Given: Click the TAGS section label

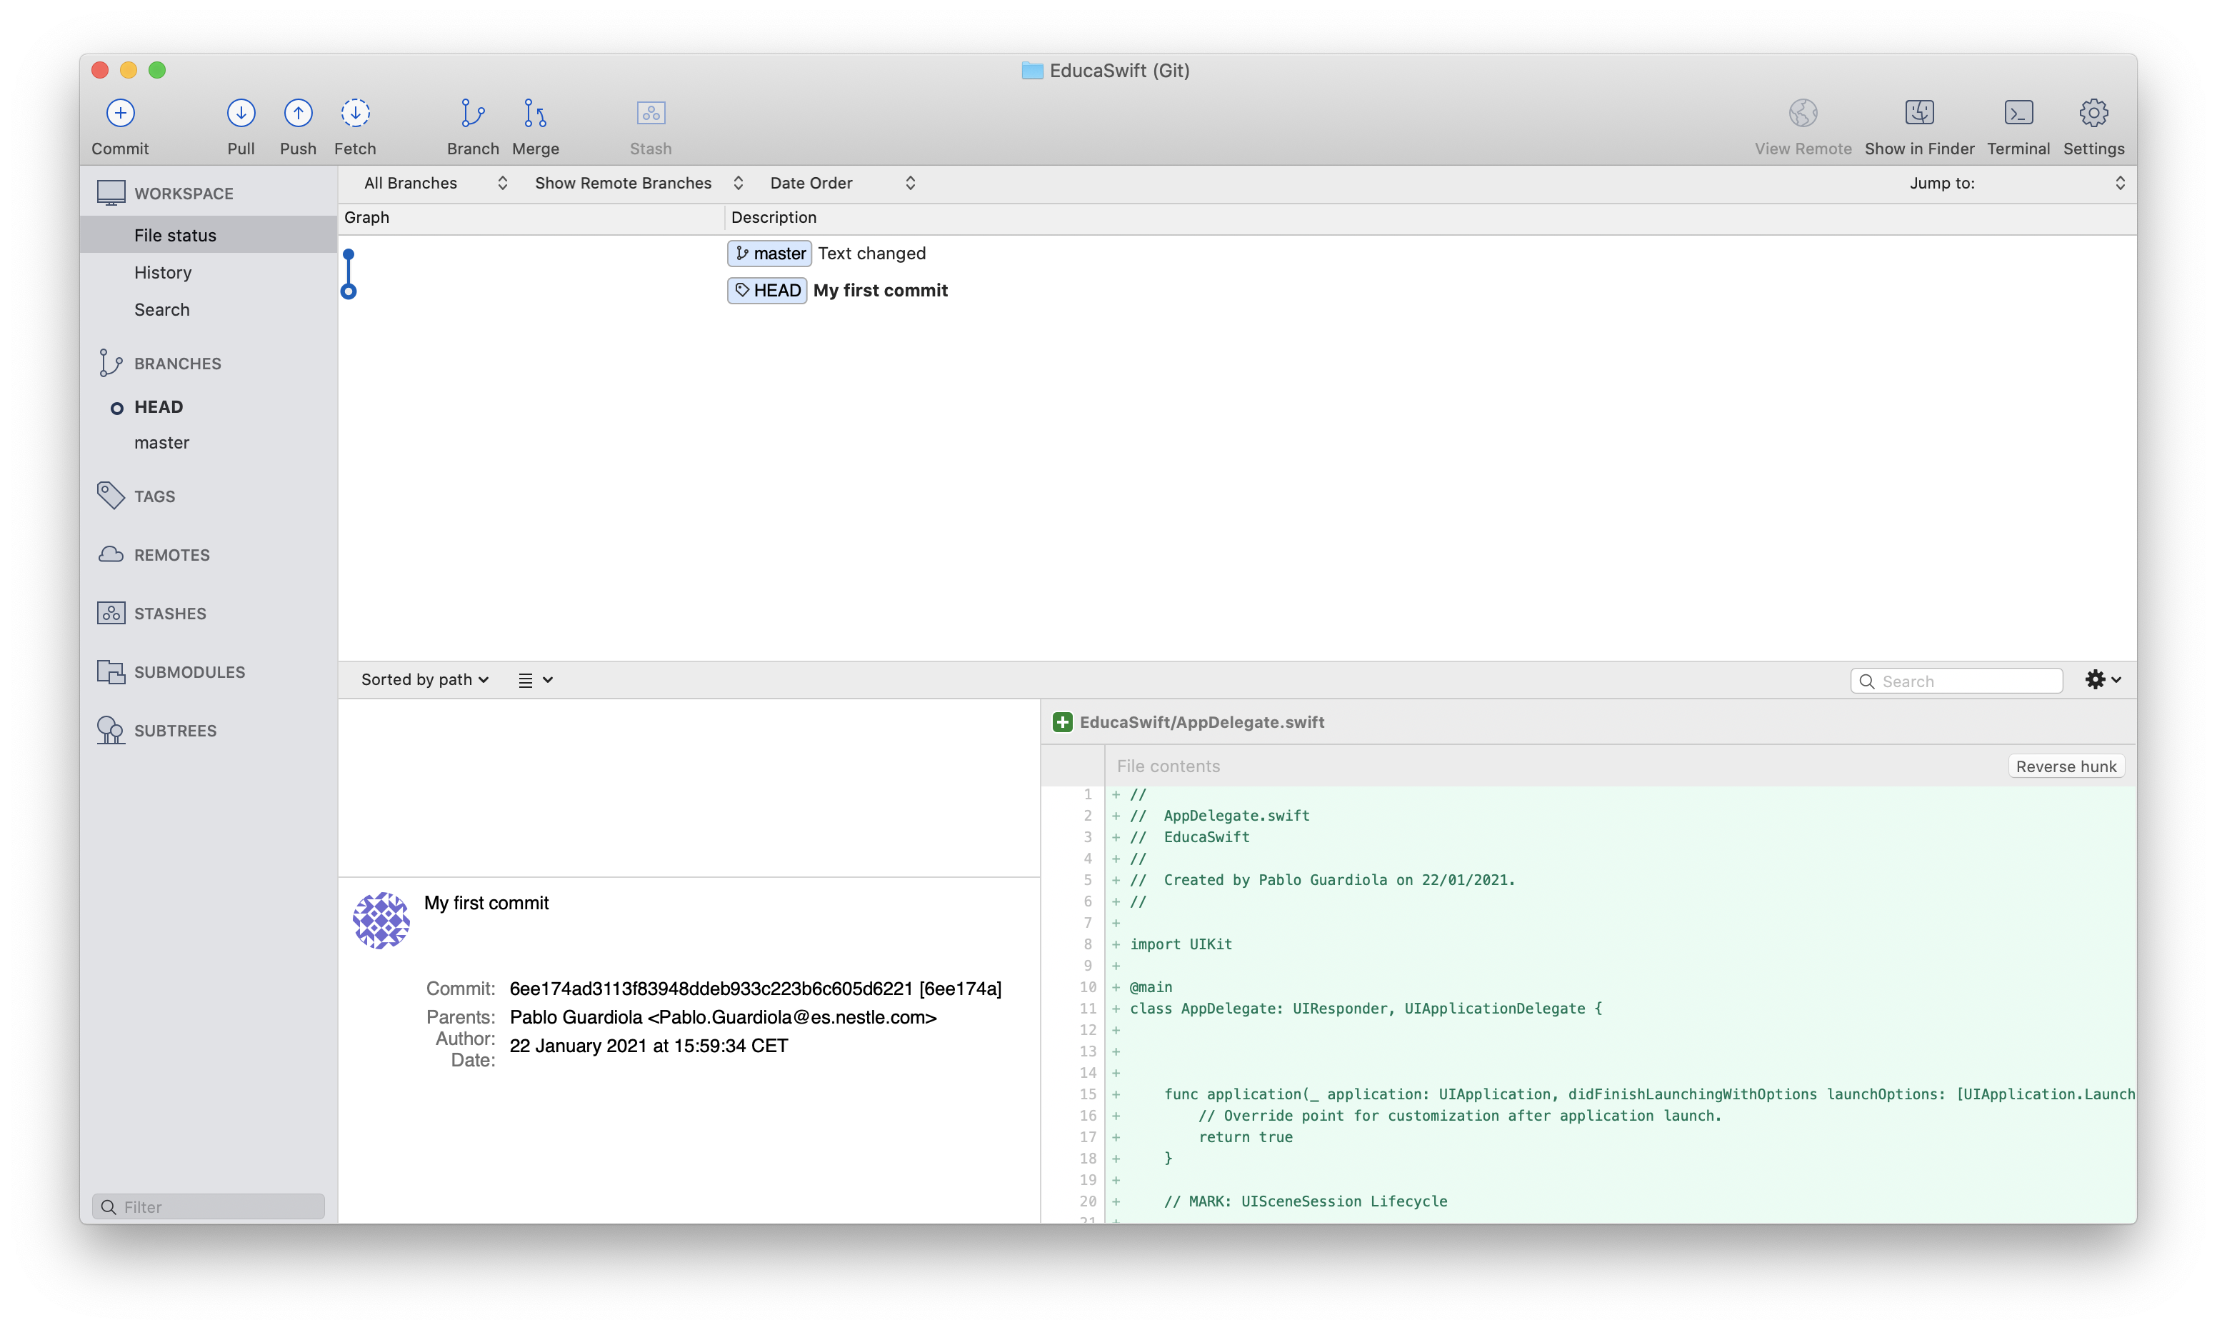Looking at the screenshot, I should pos(154,496).
